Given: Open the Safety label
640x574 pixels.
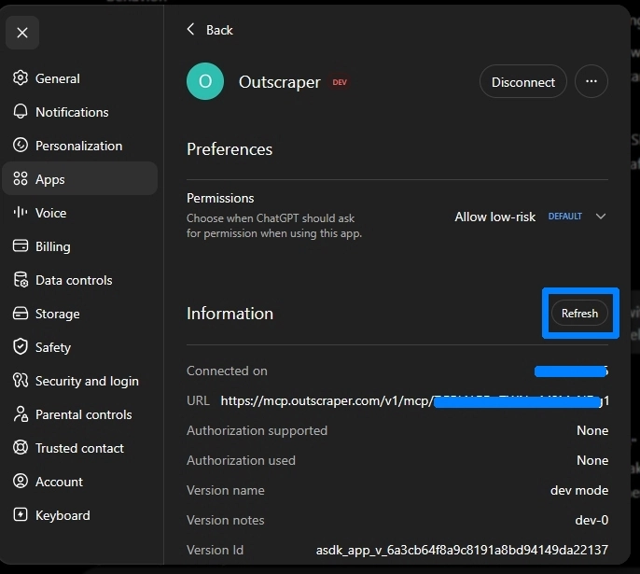Looking at the screenshot, I should (x=53, y=347).
